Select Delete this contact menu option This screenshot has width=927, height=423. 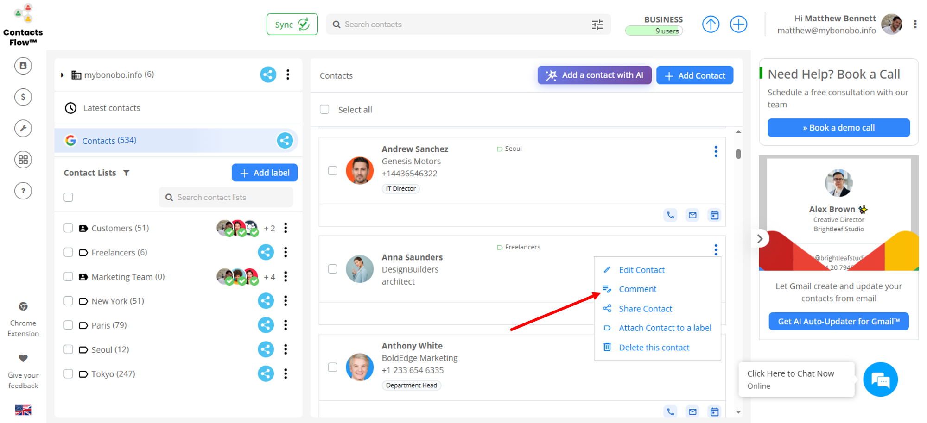tap(654, 348)
